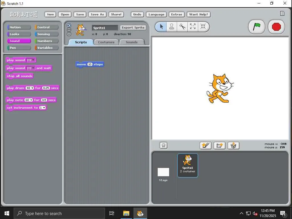The height and width of the screenshot is (219, 292).
Task: Select the Variables blocks category
Action: [x=46, y=48]
